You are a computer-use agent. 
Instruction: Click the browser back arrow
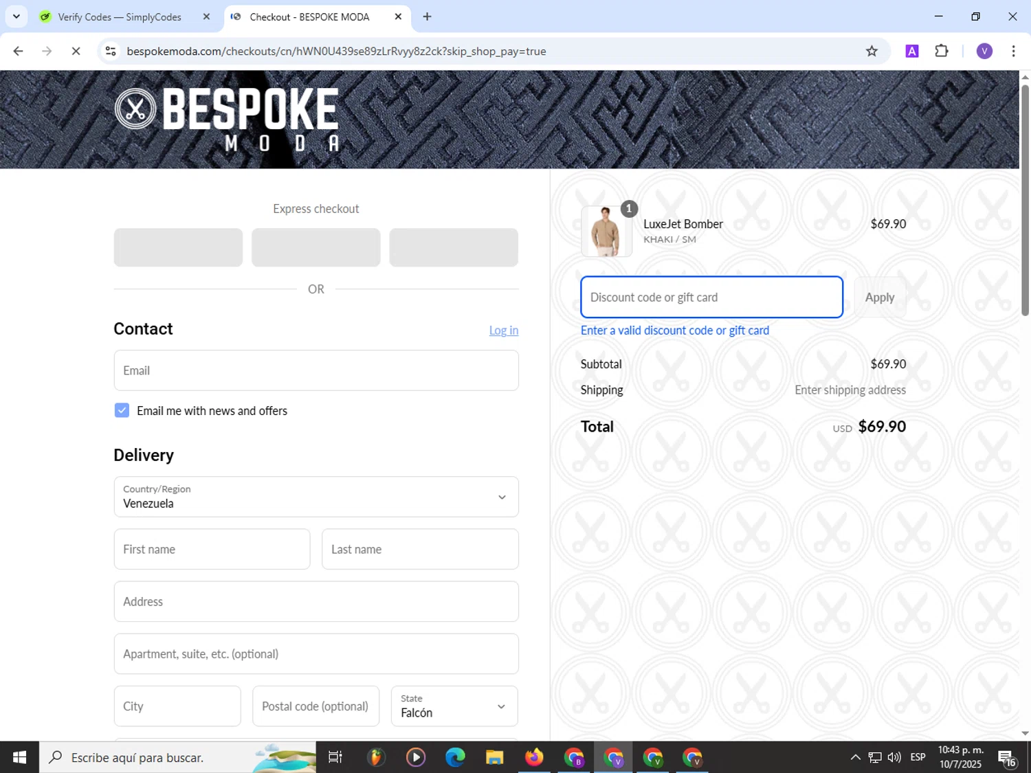[19, 51]
